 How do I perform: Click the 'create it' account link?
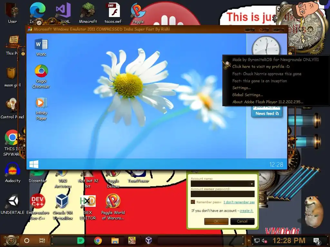pos(246,211)
